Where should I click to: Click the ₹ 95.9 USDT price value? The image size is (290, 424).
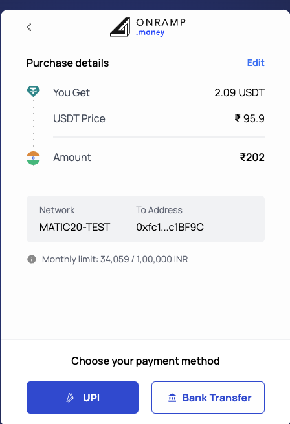coord(249,118)
